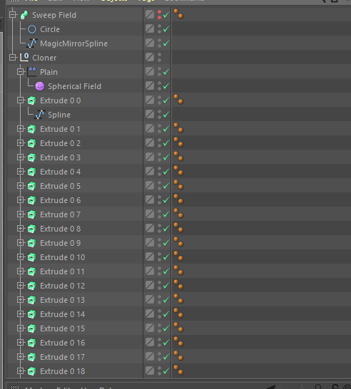Collapse the Sweep Field hierarchy
351x389 pixels.
pos(13,15)
